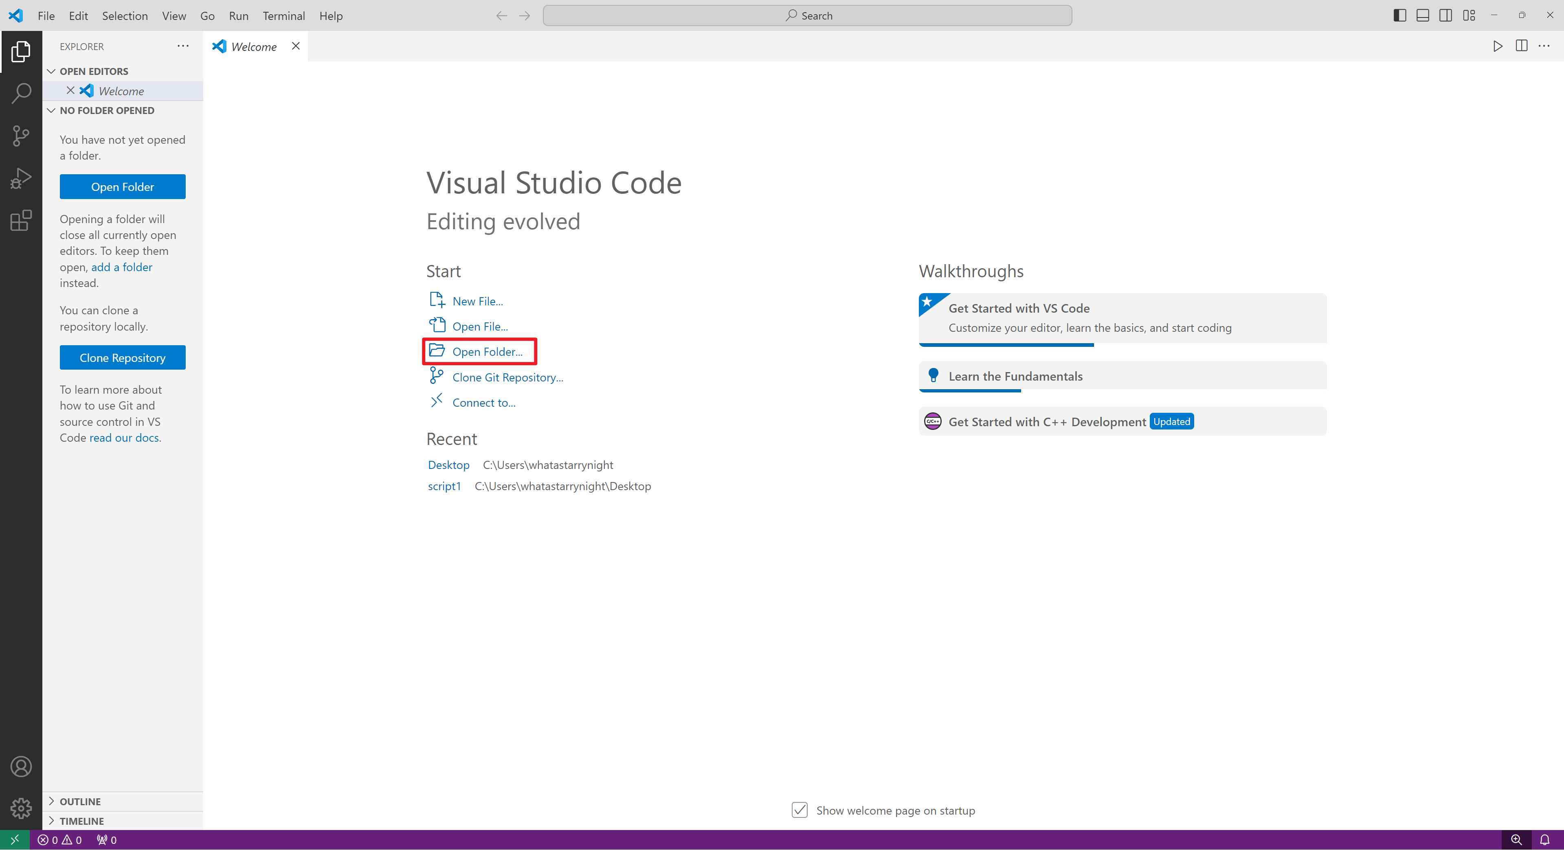Viewport: 1564px width, 850px height.
Task: Expand the Outline section
Action: tap(79, 802)
